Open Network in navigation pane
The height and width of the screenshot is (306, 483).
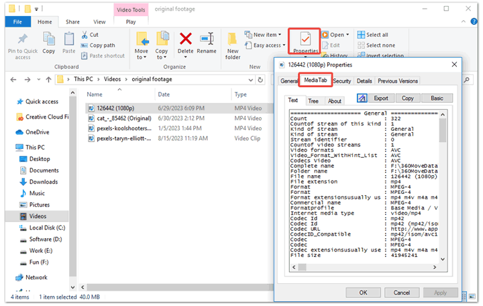[32, 278]
